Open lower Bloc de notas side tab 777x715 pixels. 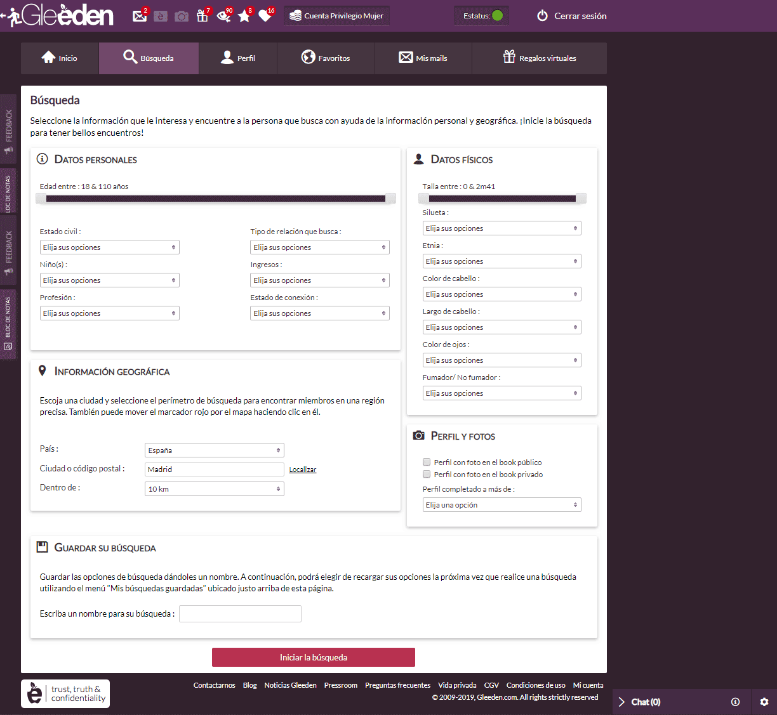(x=8, y=324)
